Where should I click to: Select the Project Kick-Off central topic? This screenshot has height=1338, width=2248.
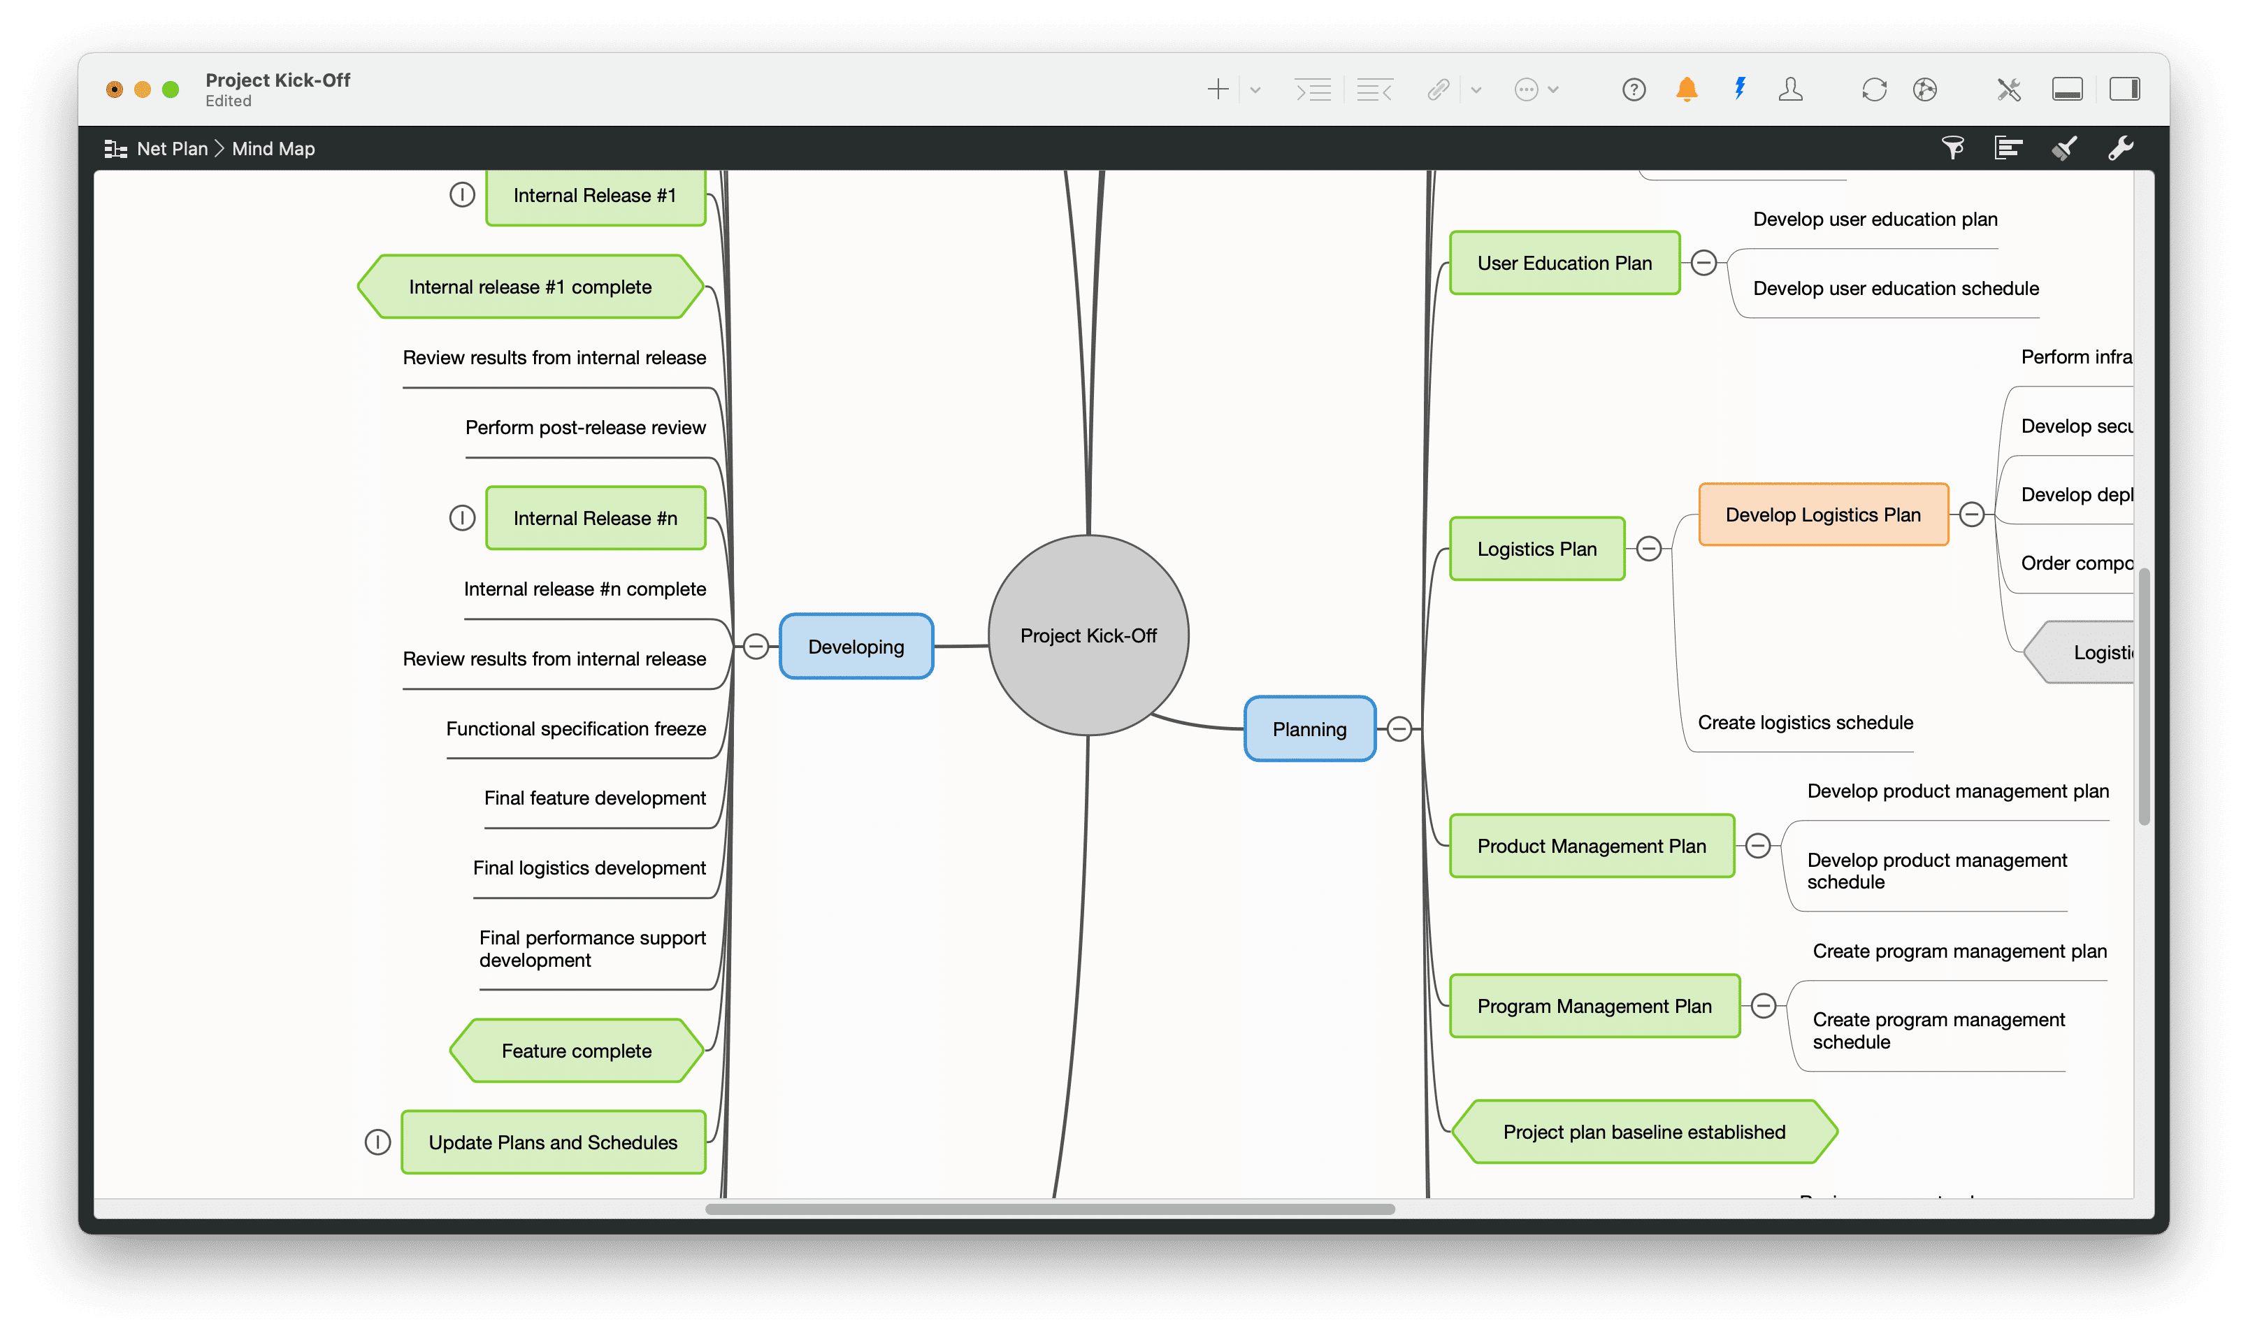coord(1088,635)
